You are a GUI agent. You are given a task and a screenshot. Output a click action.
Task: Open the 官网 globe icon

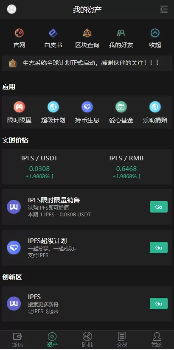tap(19, 33)
